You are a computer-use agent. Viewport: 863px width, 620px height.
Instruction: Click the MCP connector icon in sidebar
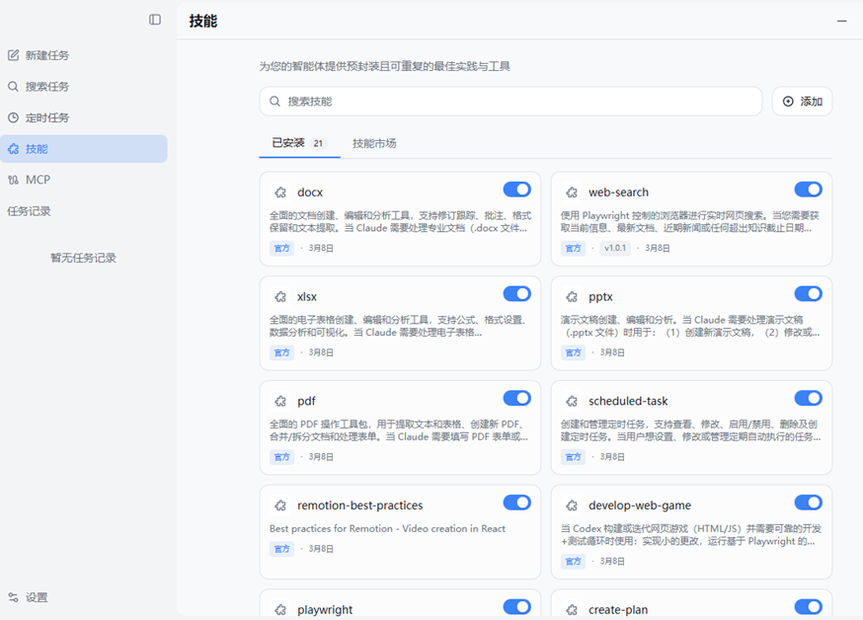tap(13, 180)
